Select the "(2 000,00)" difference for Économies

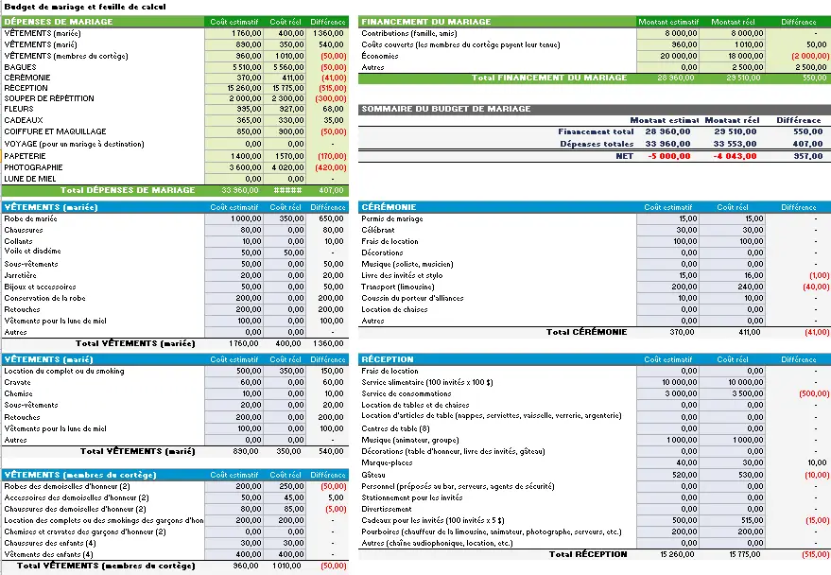point(810,56)
